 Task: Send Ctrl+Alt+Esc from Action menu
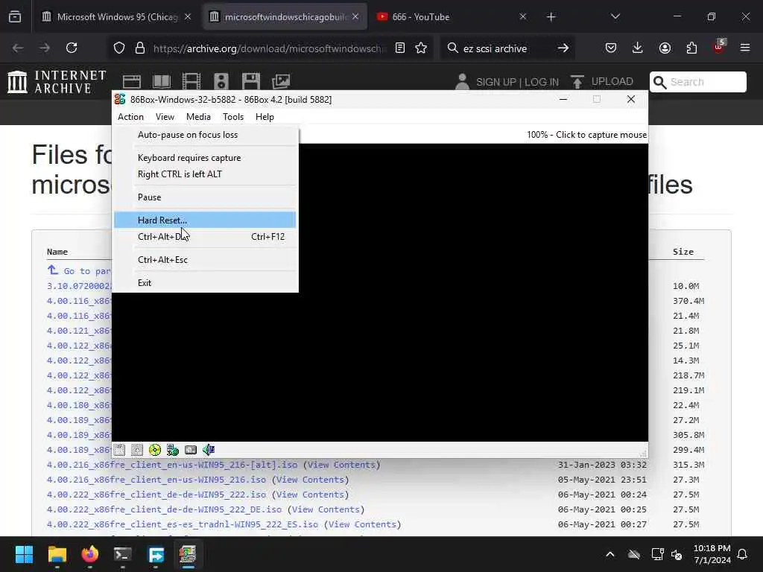point(206,260)
